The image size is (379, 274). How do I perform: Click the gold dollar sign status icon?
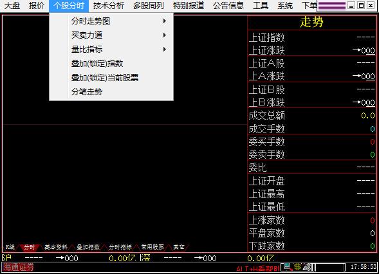297,267
